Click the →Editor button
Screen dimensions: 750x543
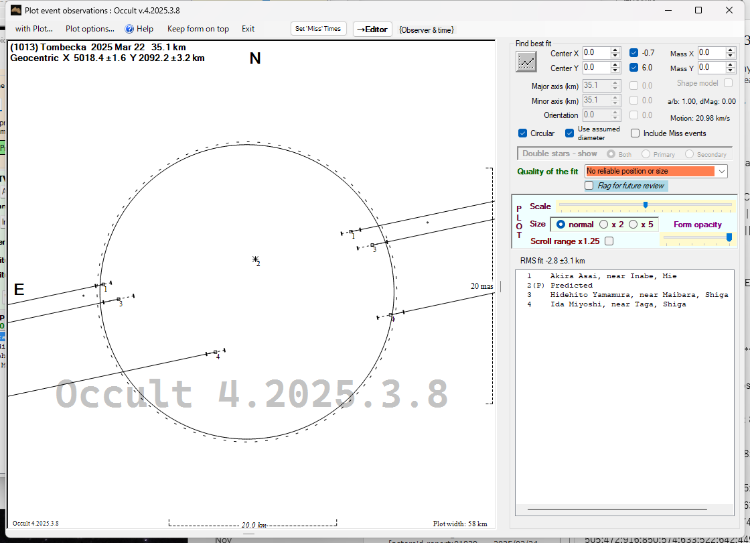coord(372,29)
